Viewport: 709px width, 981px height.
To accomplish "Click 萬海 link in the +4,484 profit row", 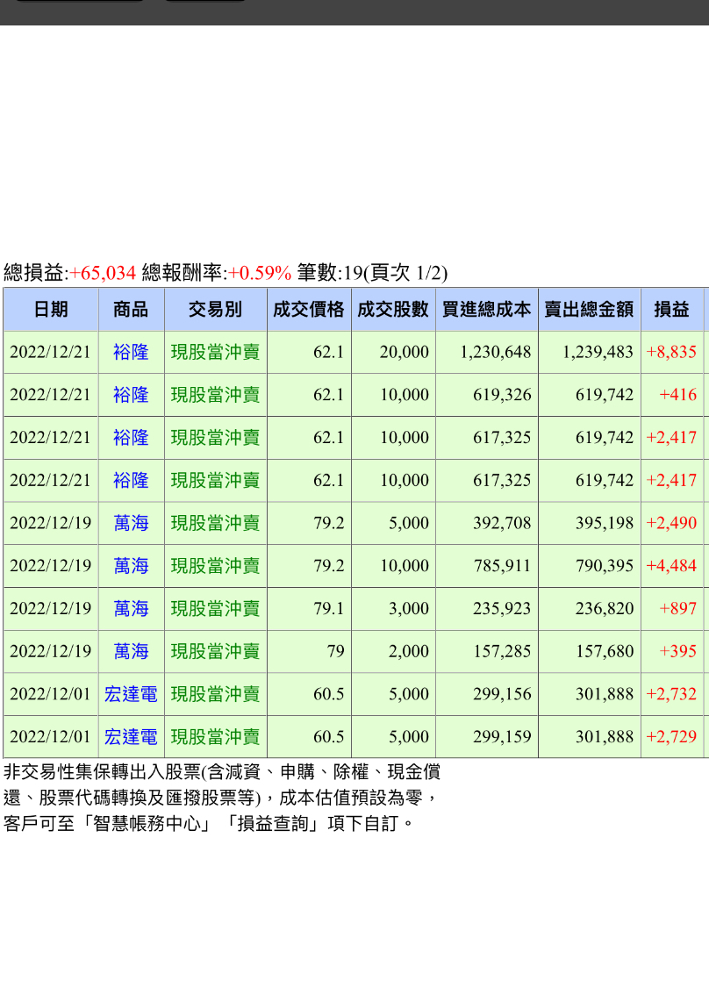I will coord(131,566).
